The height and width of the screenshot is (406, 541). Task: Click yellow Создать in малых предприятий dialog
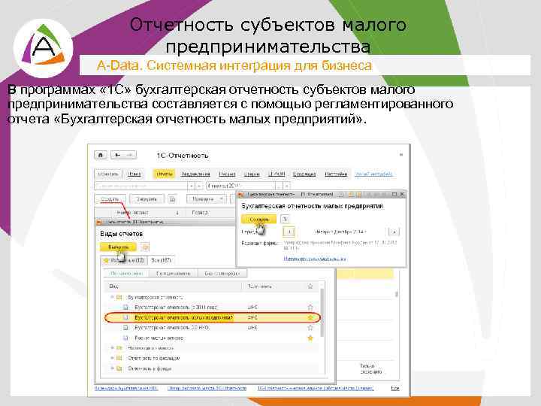tap(258, 220)
